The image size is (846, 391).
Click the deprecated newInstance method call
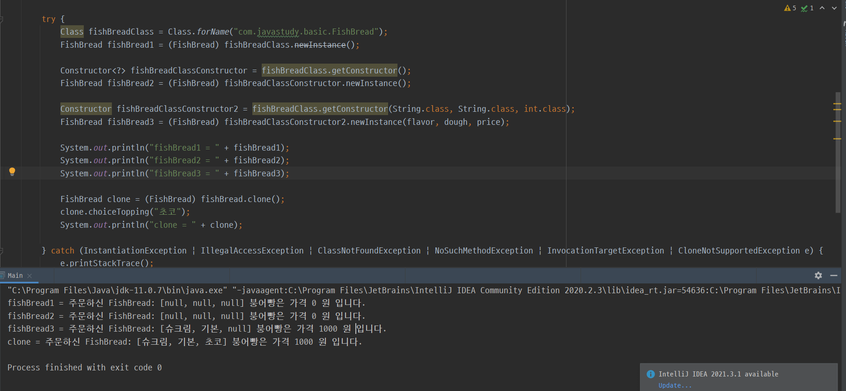[320, 45]
